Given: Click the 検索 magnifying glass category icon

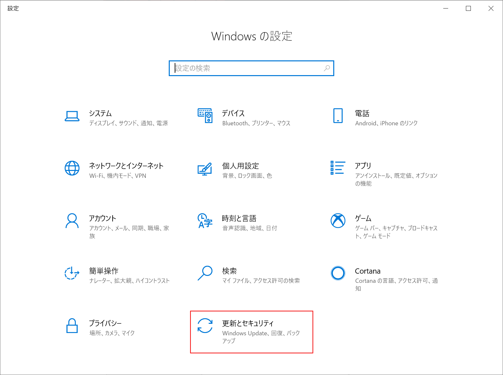Looking at the screenshot, I should point(205,273).
